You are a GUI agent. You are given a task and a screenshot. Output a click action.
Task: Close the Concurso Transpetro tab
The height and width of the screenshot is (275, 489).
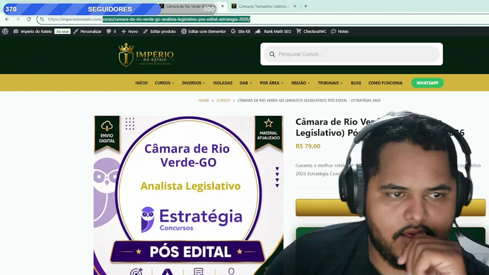(295, 6)
